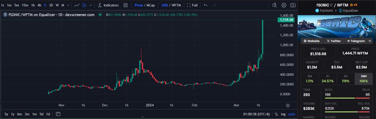
Task: Open the fSONIC Website link
Action: (x=311, y=41)
